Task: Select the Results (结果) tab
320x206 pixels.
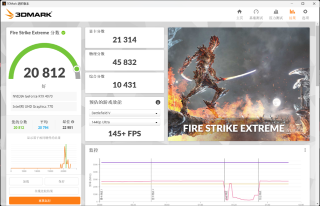Action: [292, 15]
